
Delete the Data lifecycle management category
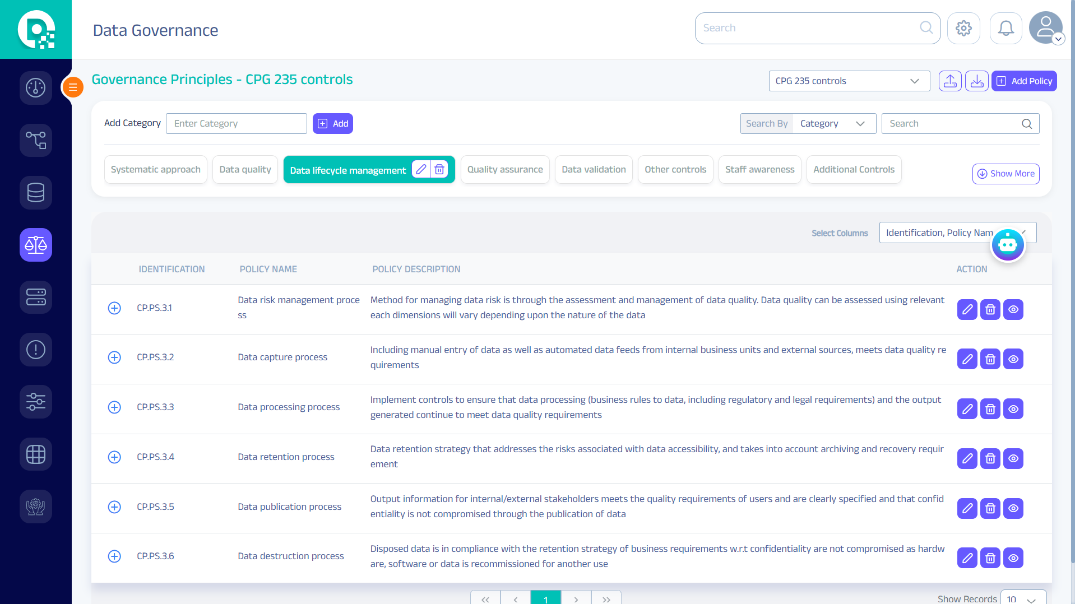439,170
